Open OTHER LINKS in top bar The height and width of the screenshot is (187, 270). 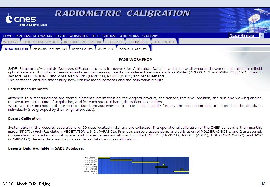point(129,36)
